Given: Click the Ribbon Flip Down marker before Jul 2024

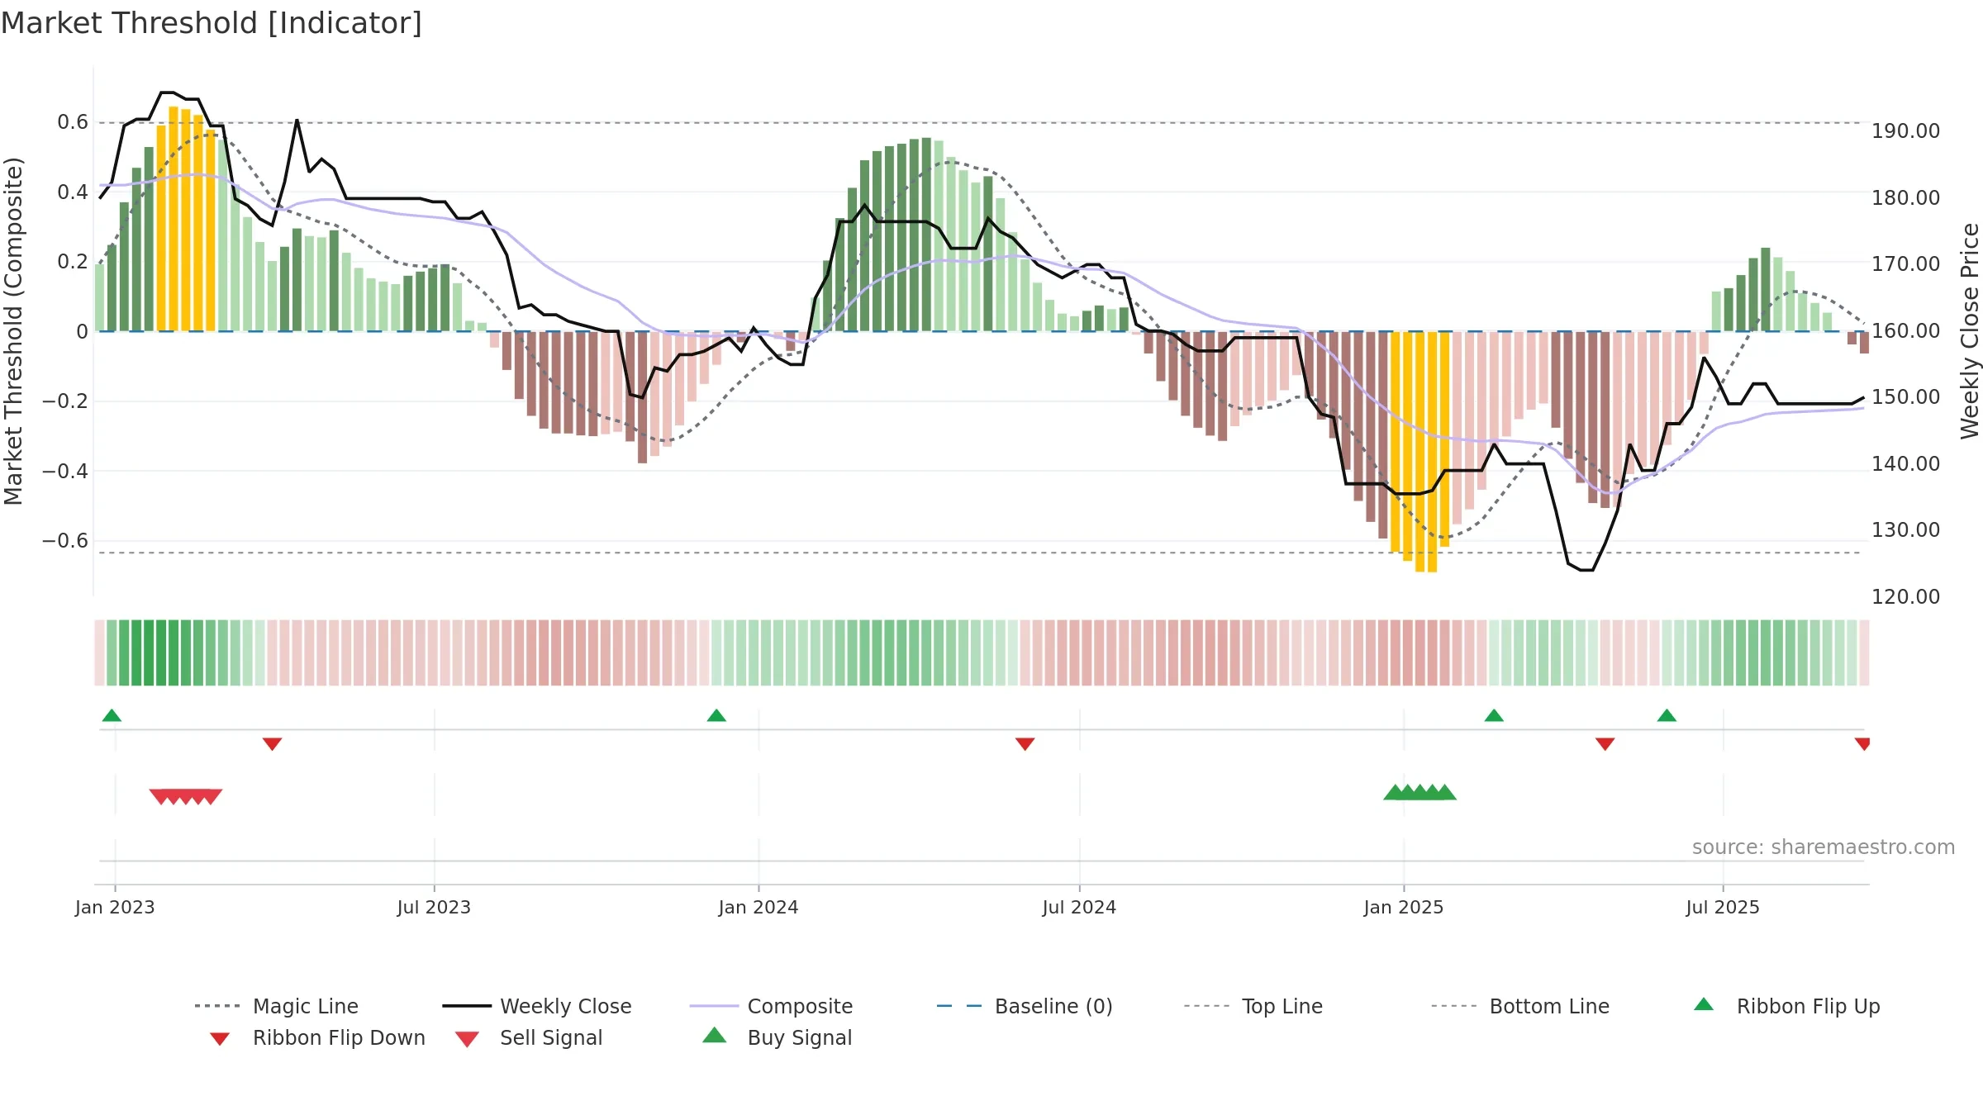Looking at the screenshot, I should point(1025,744).
